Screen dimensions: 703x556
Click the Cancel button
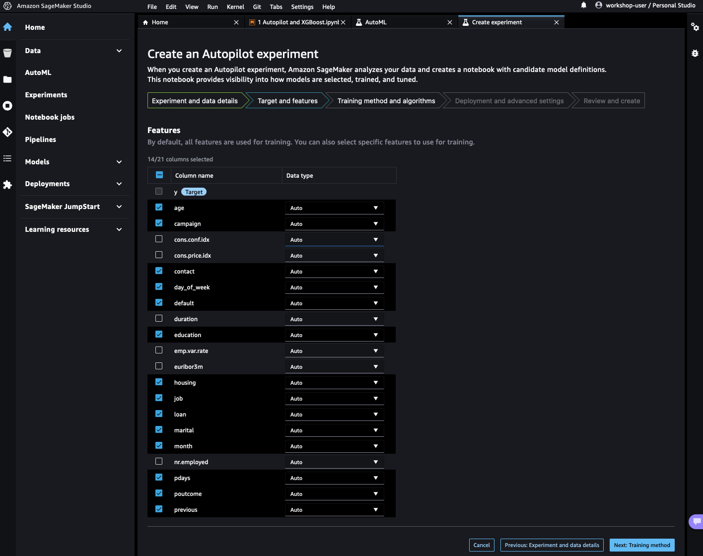coord(482,545)
